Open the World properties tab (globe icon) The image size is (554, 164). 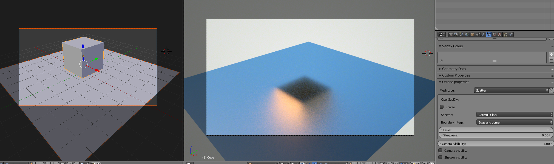point(467,34)
